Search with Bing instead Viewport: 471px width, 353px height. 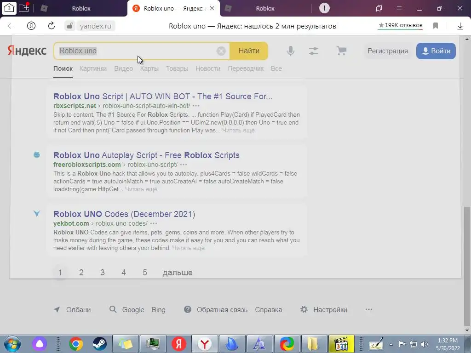[159, 309]
